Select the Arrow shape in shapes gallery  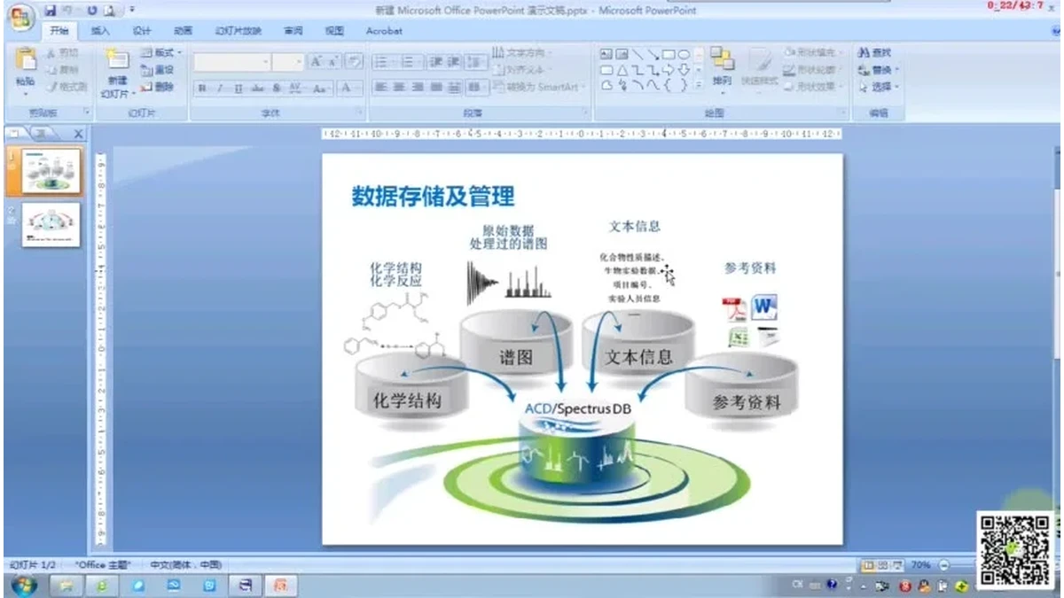pyautogui.click(x=653, y=54)
